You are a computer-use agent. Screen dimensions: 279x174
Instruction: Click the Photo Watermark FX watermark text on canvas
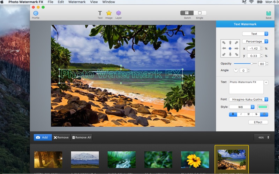point(121,74)
